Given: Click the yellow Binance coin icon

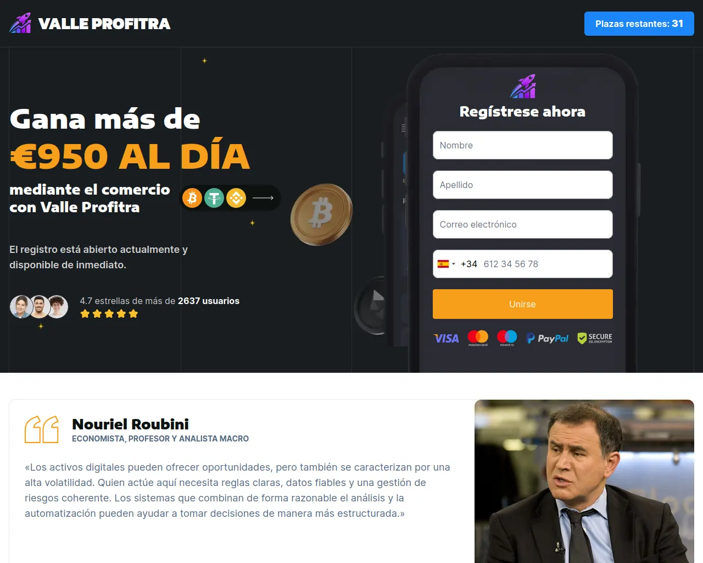Looking at the screenshot, I should pyautogui.click(x=236, y=197).
